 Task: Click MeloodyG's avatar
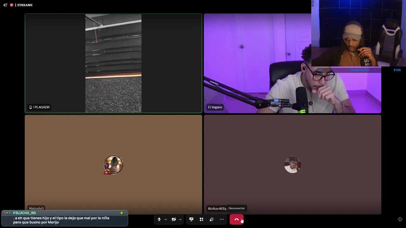click(x=113, y=165)
